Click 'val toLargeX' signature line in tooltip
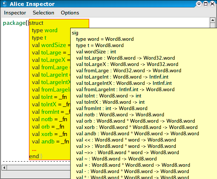Viewport: 217px width, 179px height. click(x=127, y=64)
